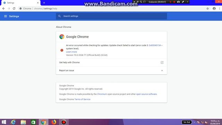The height and width of the screenshot is (125, 222).
Task: Click the search magnifier icon in settings
Action: click(x=59, y=16)
